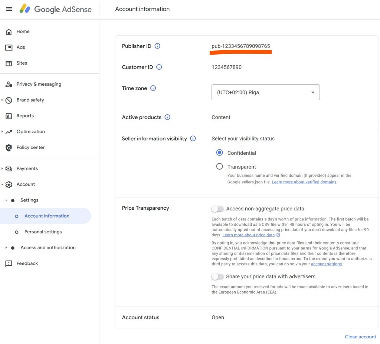
Task: Click the Home icon in sidebar
Action: click(x=9, y=32)
